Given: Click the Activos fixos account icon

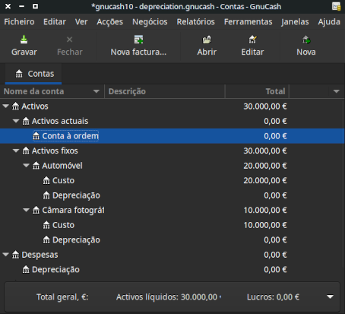Looking at the screenshot, I should [26, 151].
